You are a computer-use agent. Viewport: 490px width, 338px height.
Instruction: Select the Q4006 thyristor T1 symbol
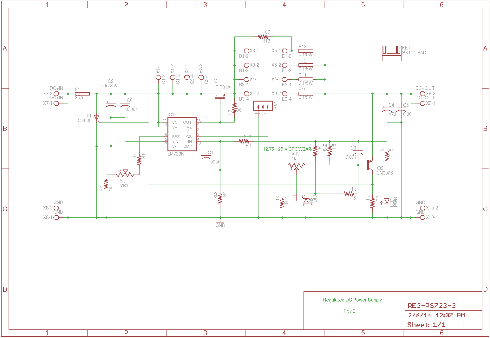pos(97,118)
